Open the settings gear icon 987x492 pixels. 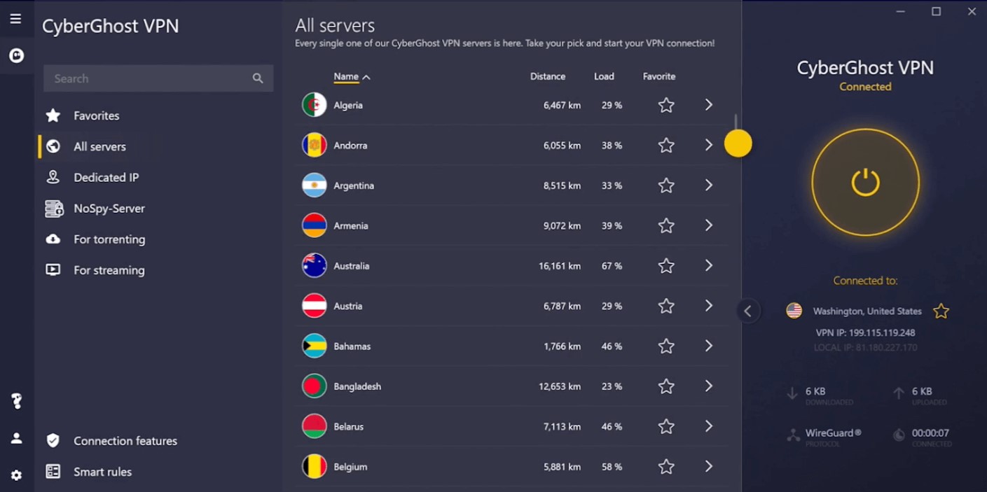click(x=16, y=475)
